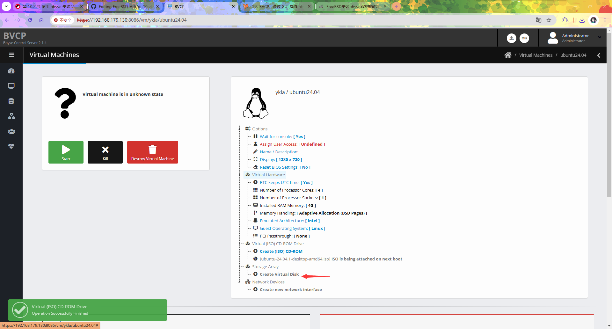Click the Tux penguin VM icon
Screen dimensions: 612x329
(x=256, y=103)
